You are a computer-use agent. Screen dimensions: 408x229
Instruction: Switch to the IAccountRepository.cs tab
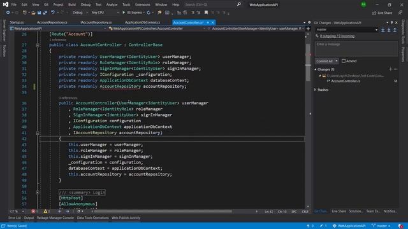coord(96,23)
